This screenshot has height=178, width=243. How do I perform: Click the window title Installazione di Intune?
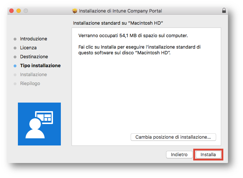point(120,11)
